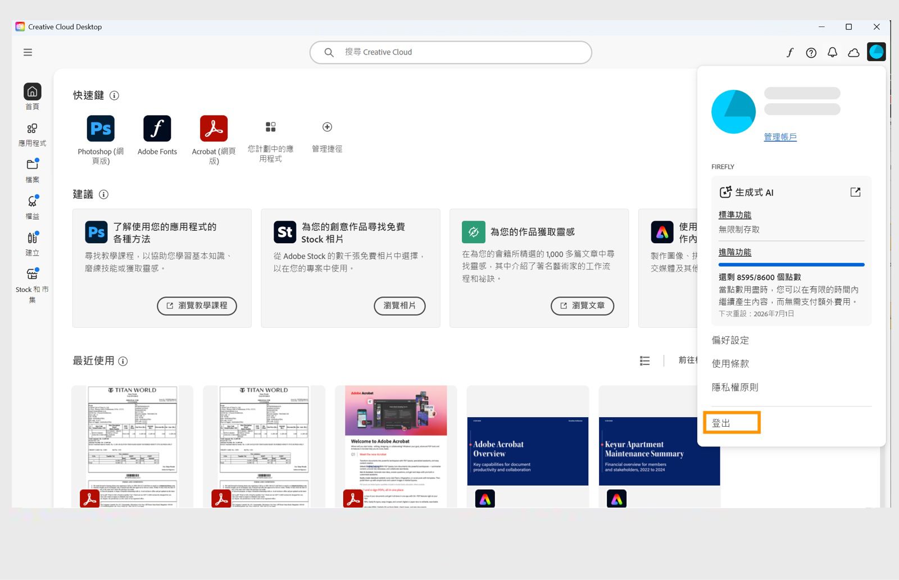Open 權益 in sidebar

click(32, 207)
